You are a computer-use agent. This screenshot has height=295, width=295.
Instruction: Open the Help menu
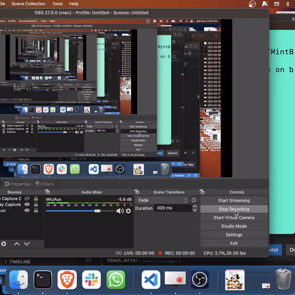tap(74, 4)
